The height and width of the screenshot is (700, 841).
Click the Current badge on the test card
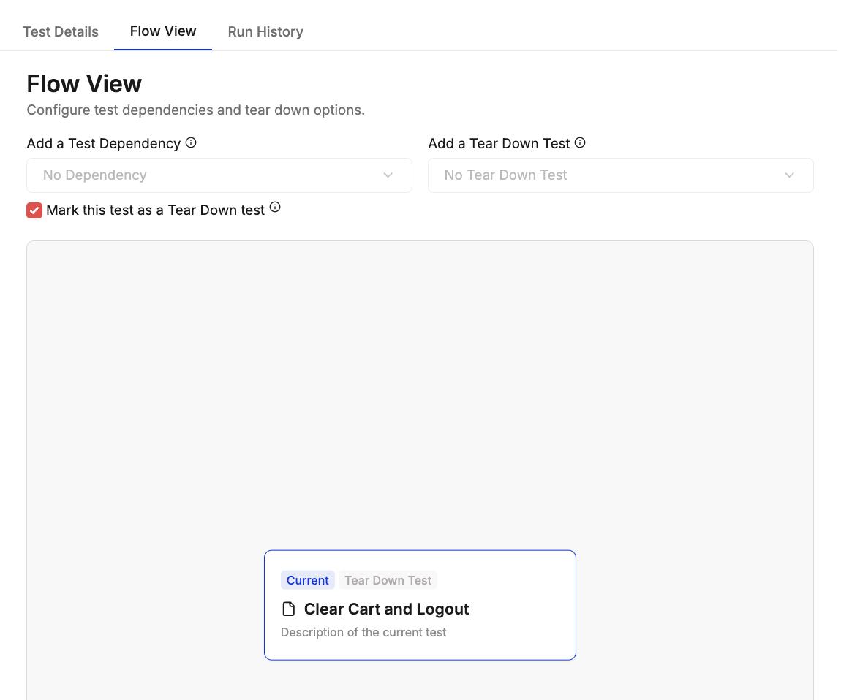click(307, 580)
